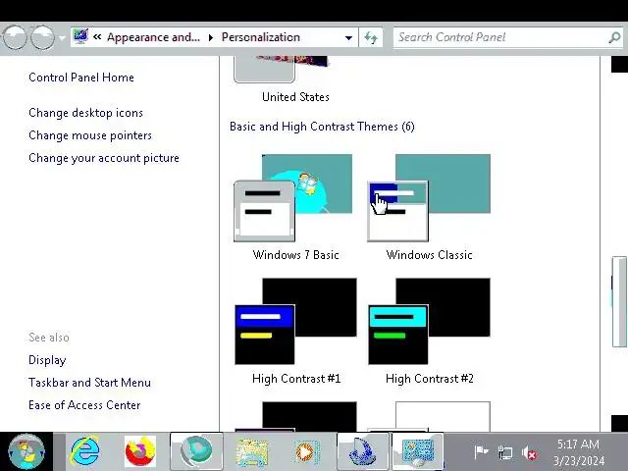Click the muted volume tray icon
Screen dimensions: 628x471
tap(529, 452)
